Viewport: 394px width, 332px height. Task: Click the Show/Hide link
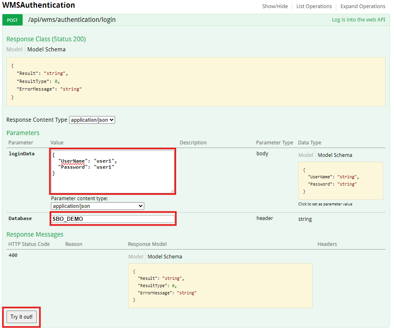tap(275, 6)
